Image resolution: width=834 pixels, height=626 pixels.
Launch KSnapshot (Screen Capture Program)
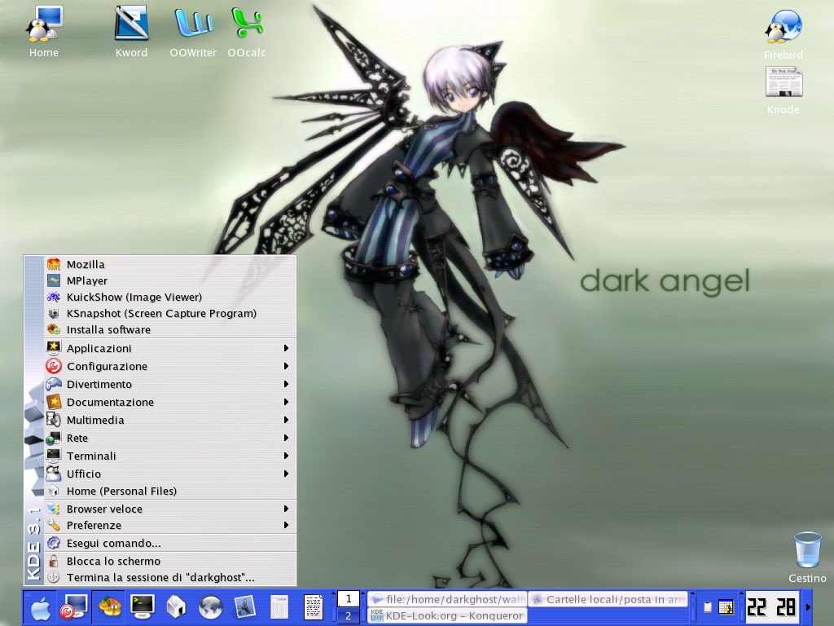[170, 314]
